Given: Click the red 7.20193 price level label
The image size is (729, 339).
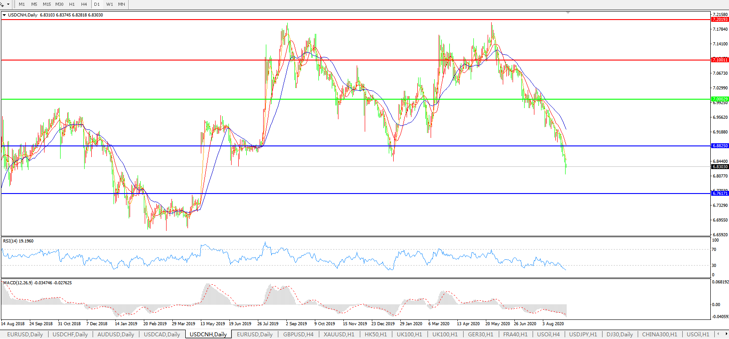Looking at the screenshot, I should pos(720,20).
